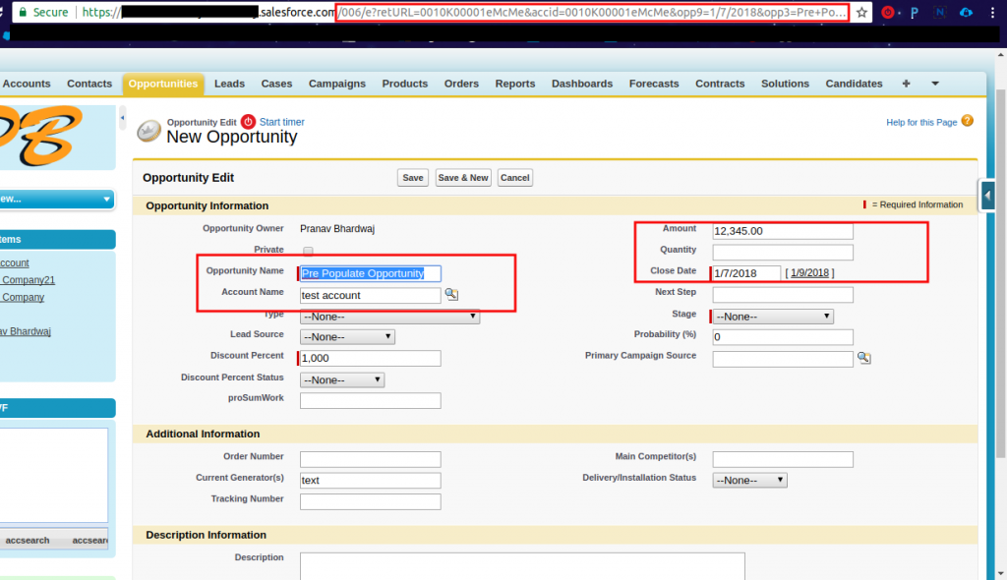Open the blue P extension icon

click(x=914, y=12)
